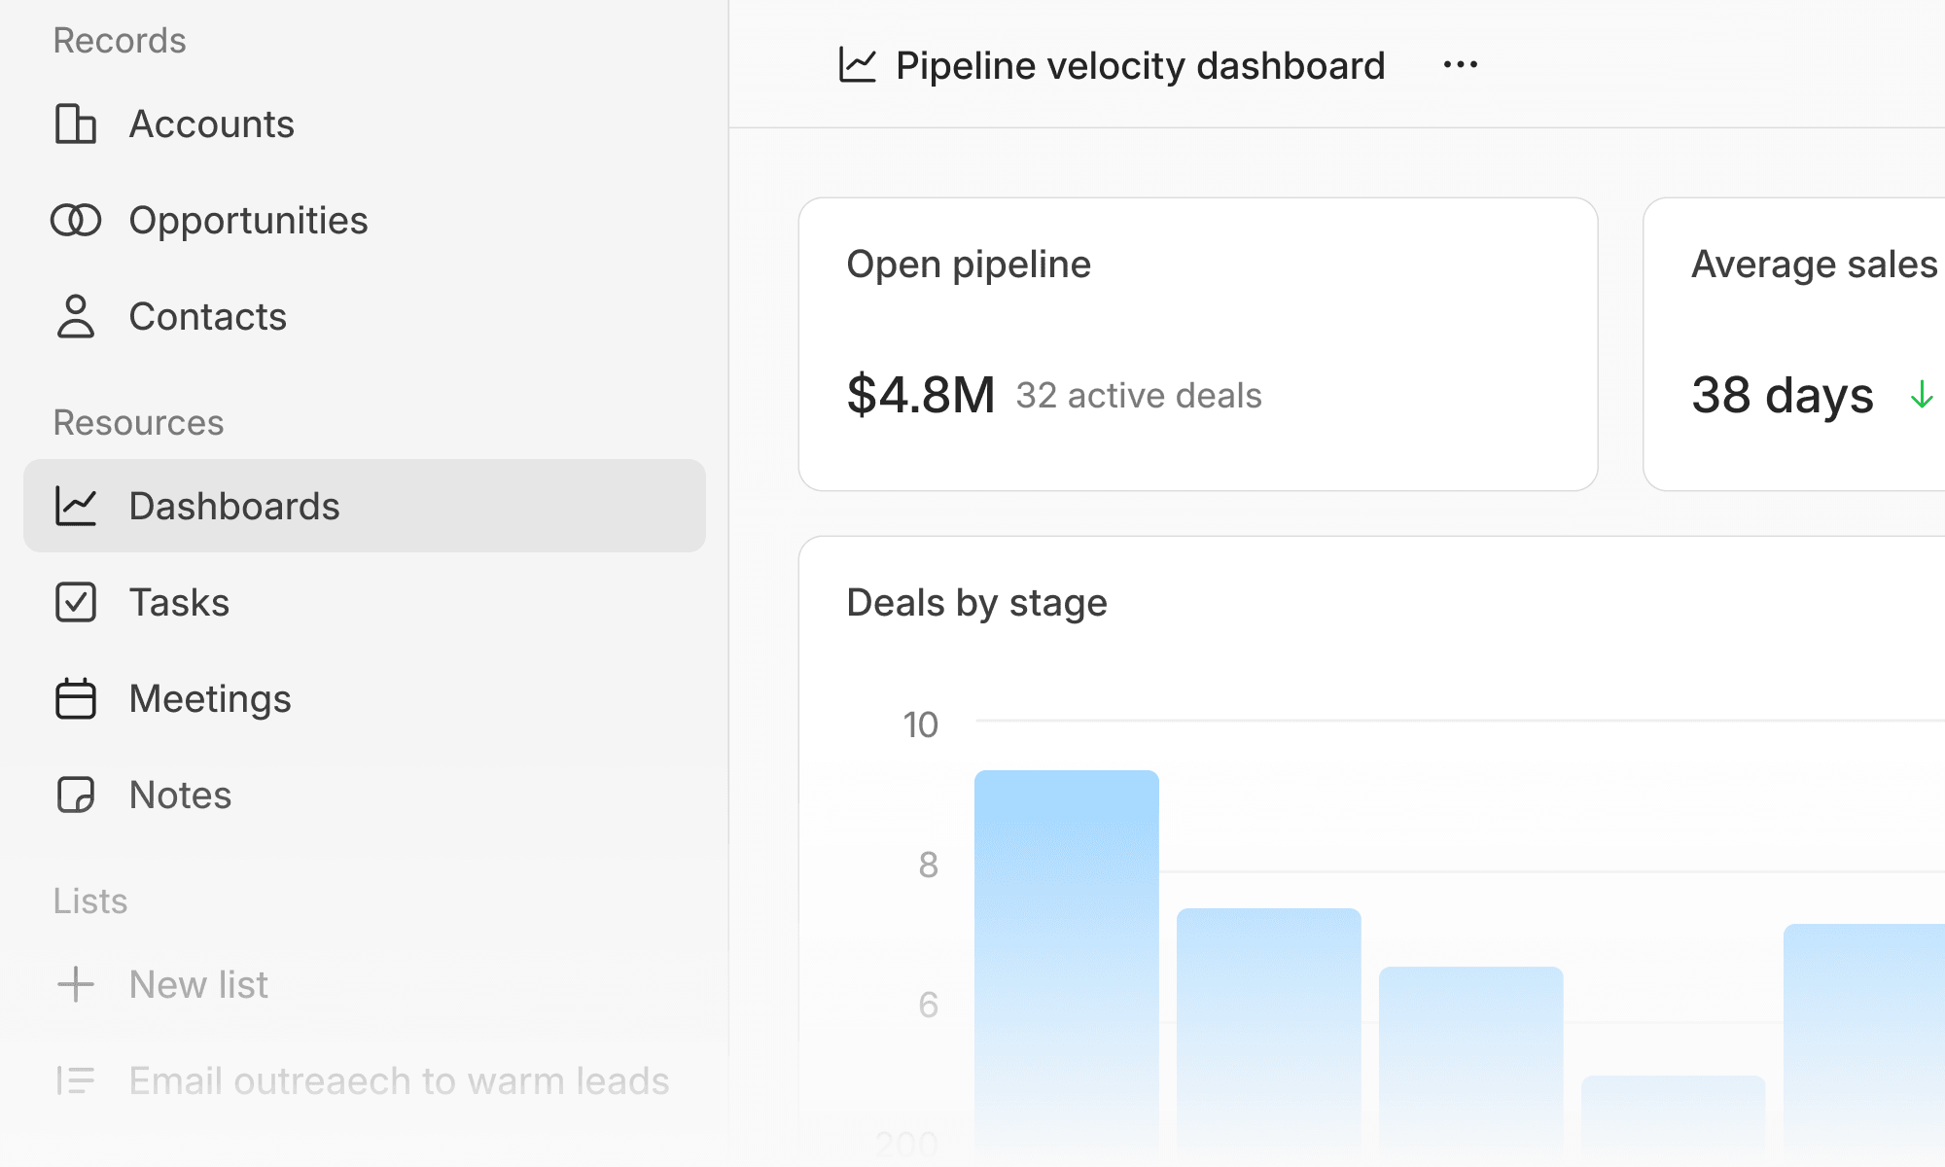Viewport: 1945px width, 1167px height.
Task: Click the Opportunities overlapping circles icon
Action: [x=76, y=221]
